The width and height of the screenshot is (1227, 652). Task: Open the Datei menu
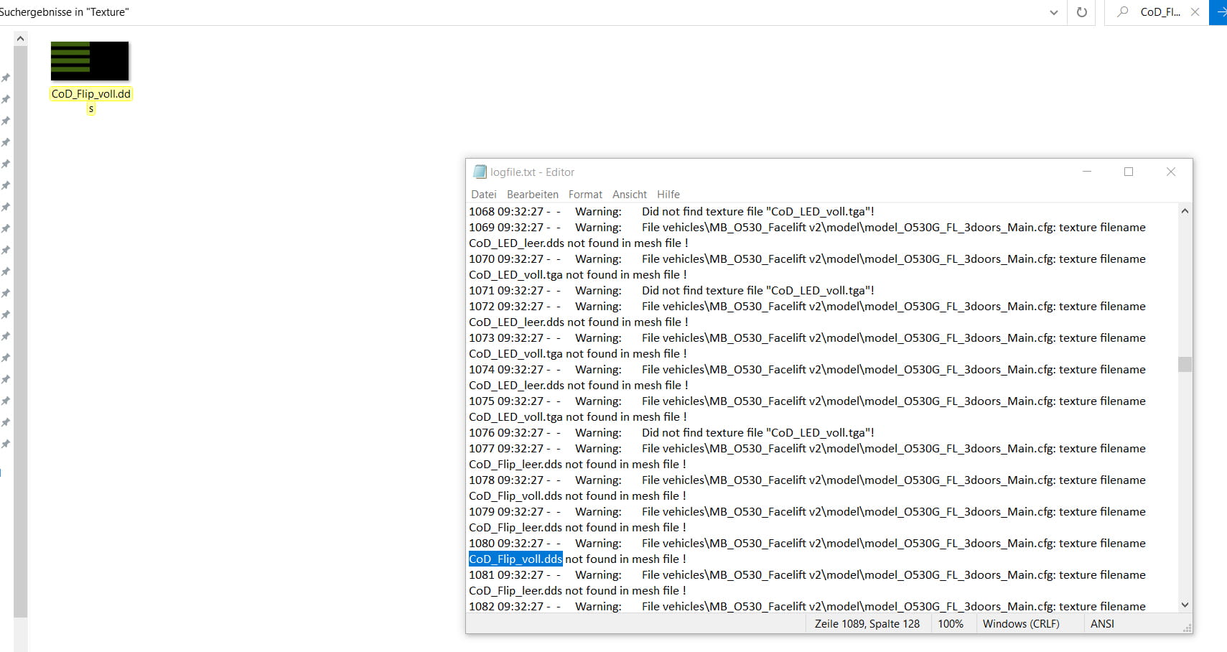coord(483,195)
